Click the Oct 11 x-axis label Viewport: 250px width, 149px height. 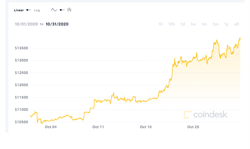pyautogui.click(x=98, y=127)
